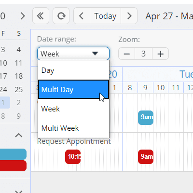193x193 pixels.
Task: Refresh the calendar with the reload icon
Action: coord(61,16)
